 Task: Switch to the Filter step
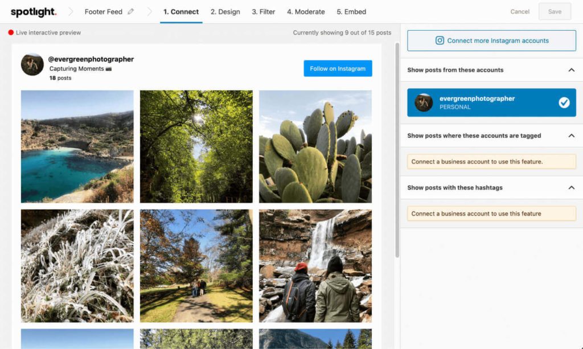click(x=263, y=11)
